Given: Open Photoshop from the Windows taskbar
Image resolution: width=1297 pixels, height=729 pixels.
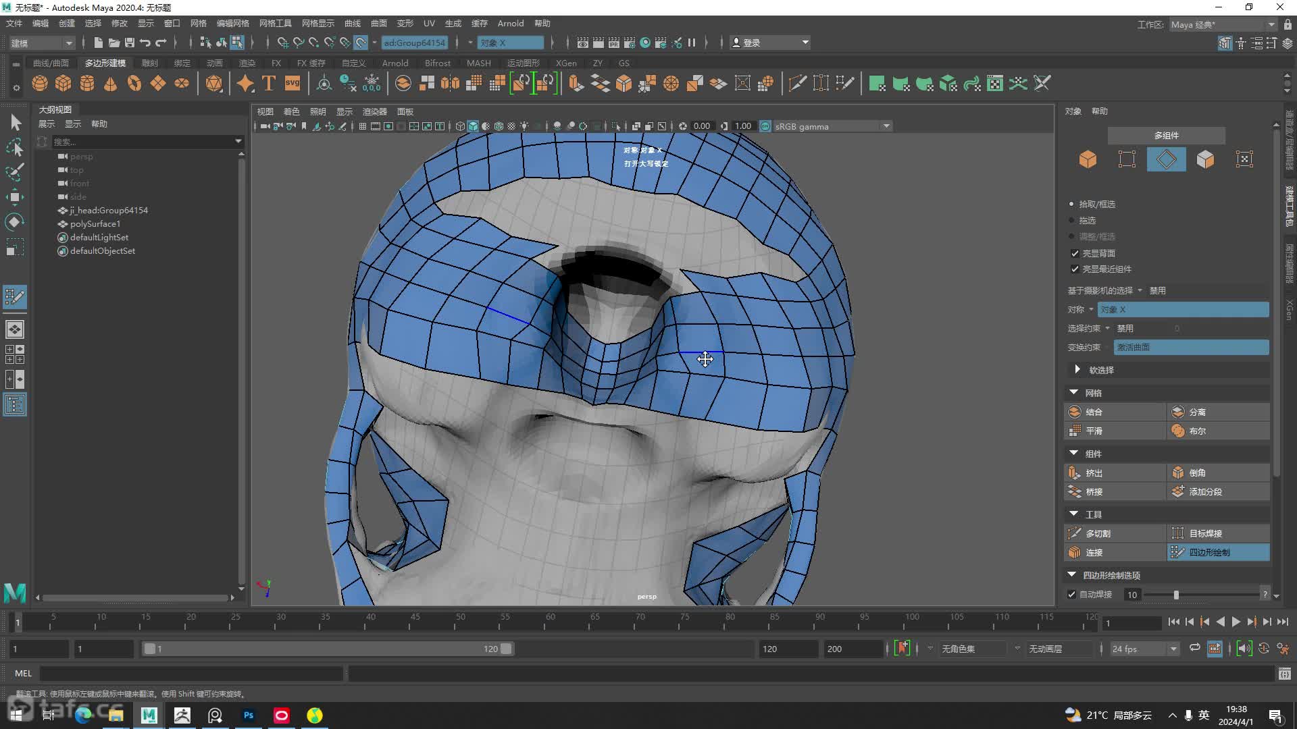Looking at the screenshot, I should click(249, 715).
